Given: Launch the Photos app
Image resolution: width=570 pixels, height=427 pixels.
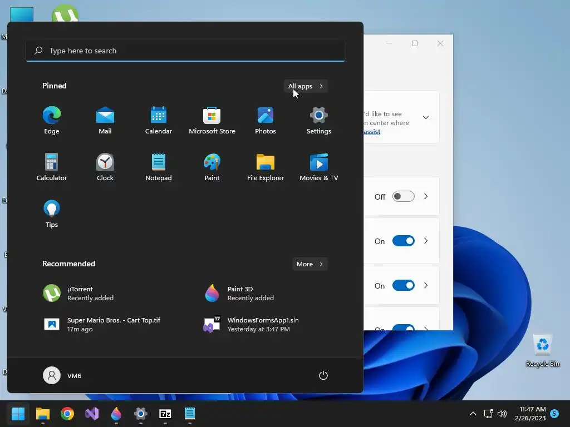Looking at the screenshot, I should pyautogui.click(x=266, y=121).
